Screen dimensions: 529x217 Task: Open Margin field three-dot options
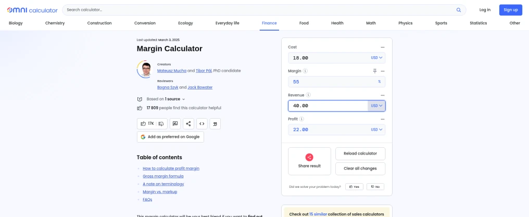coord(383,71)
